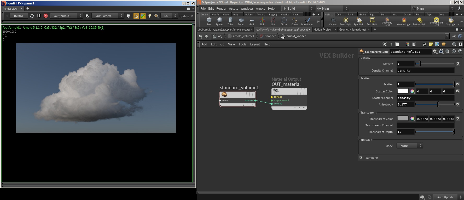Viewport: 464px width, 200px height.
Task: Toggle the checkerboard preview button
Action: [x=143, y=16]
